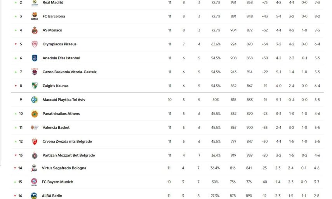The height and width of the screenshot is (199, 332).
Task: Click the Maccabi Playtika Tel Aviv logo
Action: tap(34, 100)
